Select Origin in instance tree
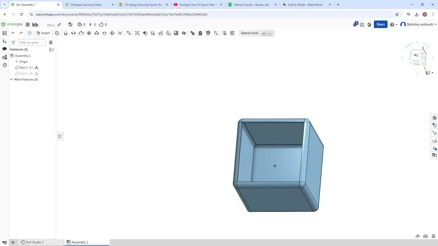Screen dimensions: 438x246 pos(24,61)
